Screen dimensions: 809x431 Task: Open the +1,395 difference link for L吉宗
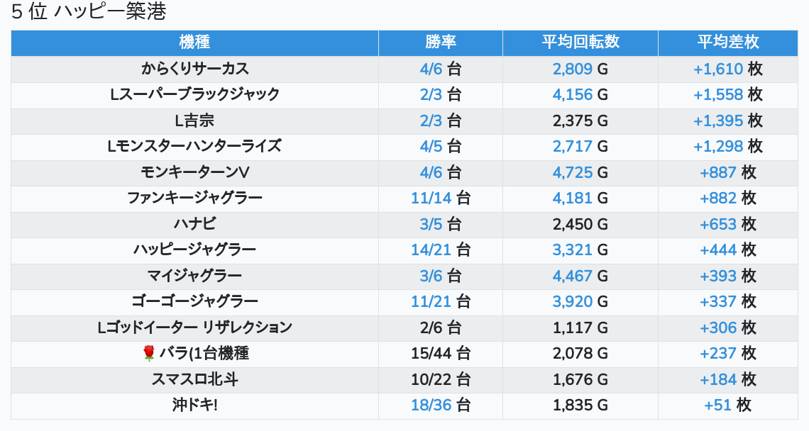pos(717,121)
